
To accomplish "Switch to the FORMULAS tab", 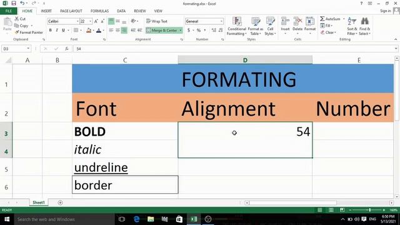I will pos(99,11).
